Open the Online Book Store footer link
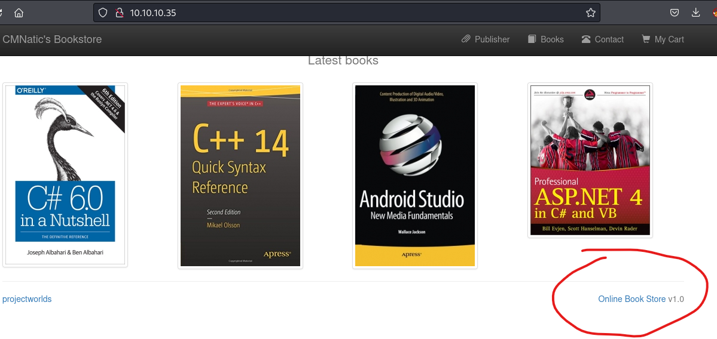The height and width of the screenshot is (339, 717). pyautogui.click(x=632, y=299)
